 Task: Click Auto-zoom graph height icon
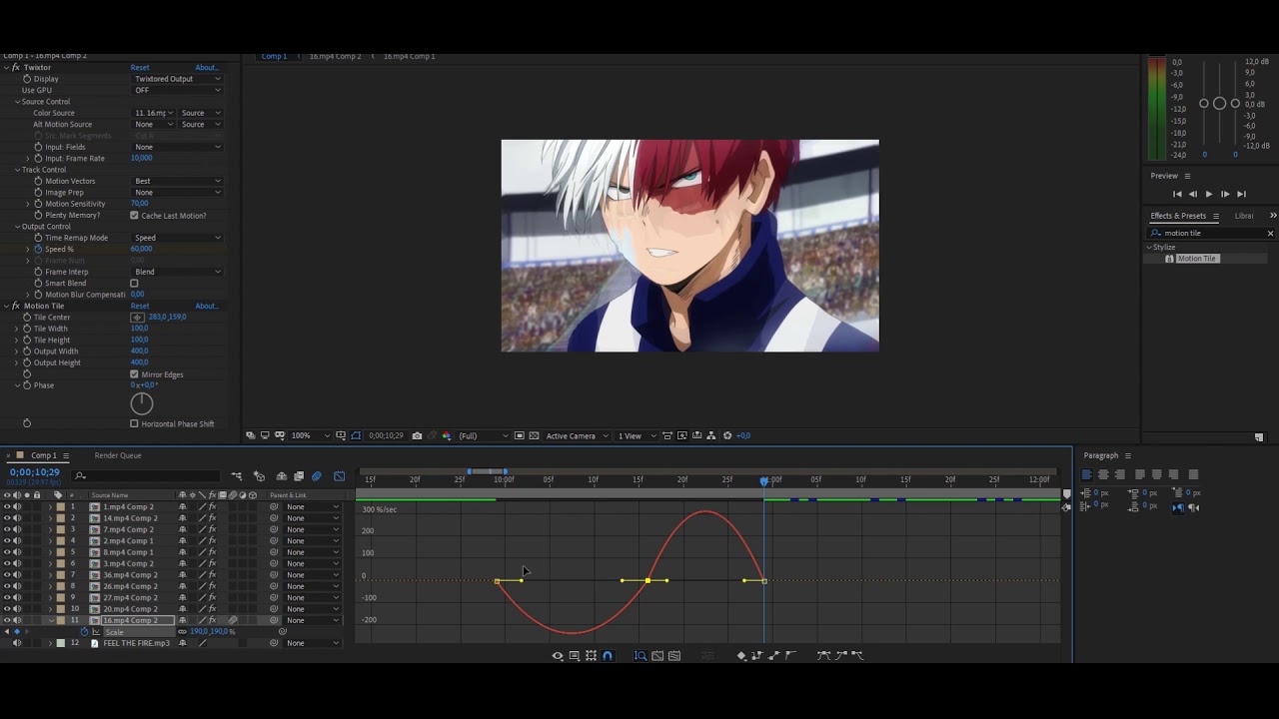[x=640, y=656]
